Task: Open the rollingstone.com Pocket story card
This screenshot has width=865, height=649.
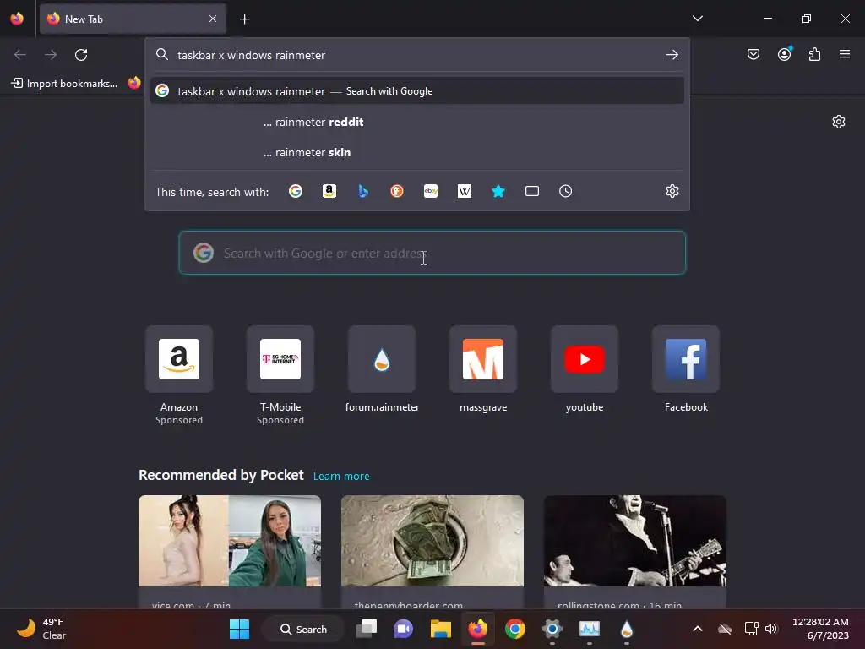Action: [x=635, y=552]
